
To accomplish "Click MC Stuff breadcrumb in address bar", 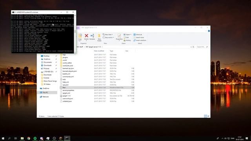I will [80, 47].
